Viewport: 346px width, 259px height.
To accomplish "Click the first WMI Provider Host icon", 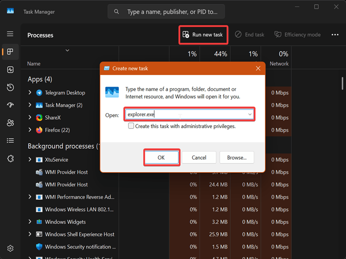I will tap(39, 172).
